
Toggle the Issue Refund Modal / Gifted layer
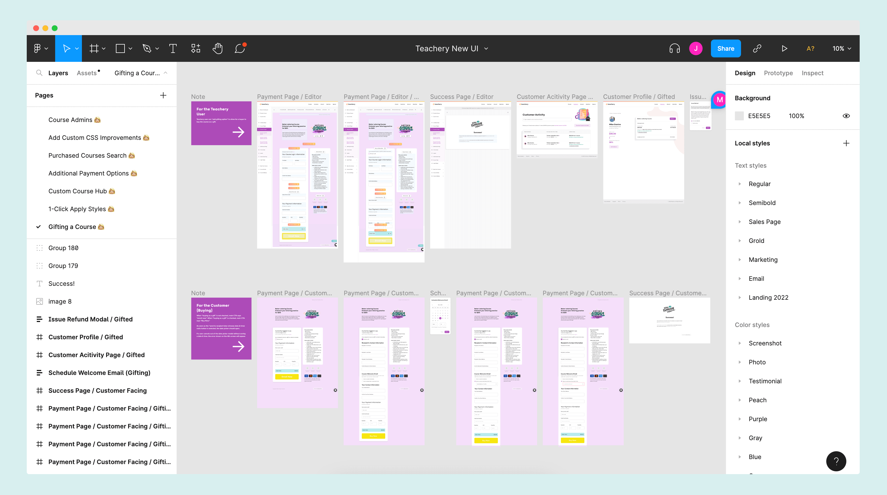[x=91, y=319]
